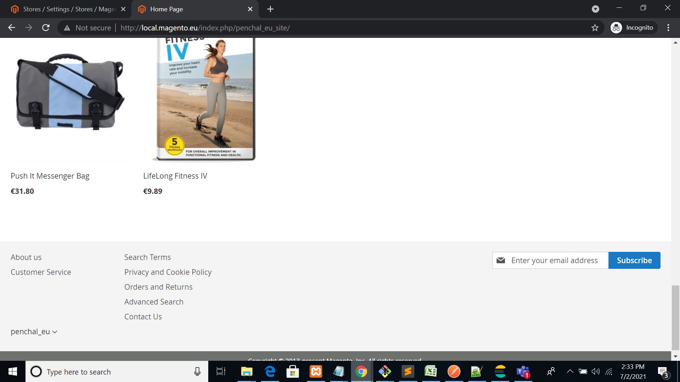Open the Privacy and Cookie Policy page
The width and height of the screenshot is (680, 382).
(168, 272)
